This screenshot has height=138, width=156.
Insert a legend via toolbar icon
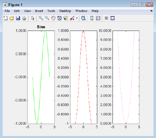coord(98,18)
